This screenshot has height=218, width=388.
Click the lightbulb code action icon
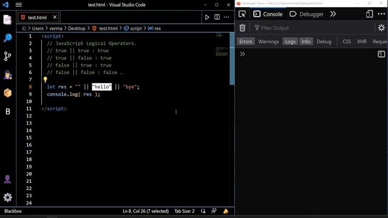(x=45, y=79)
